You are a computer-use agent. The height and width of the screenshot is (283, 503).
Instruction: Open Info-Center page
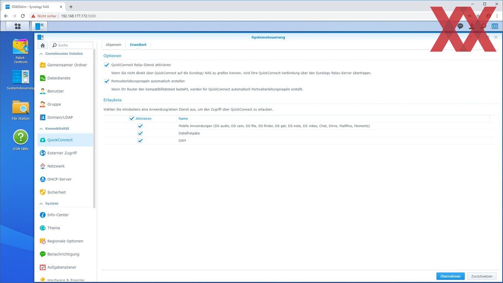pyautogui.click(x=65, y=215)
